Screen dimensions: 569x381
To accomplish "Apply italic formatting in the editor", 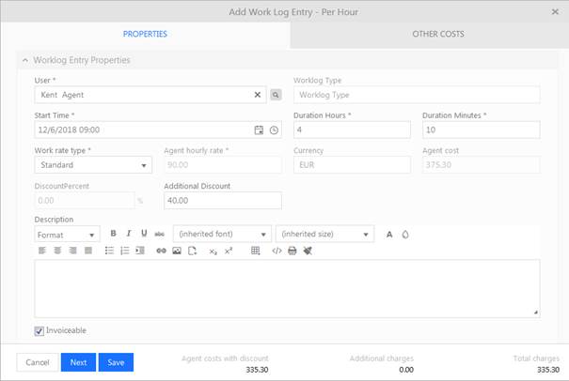I will 129,234.
